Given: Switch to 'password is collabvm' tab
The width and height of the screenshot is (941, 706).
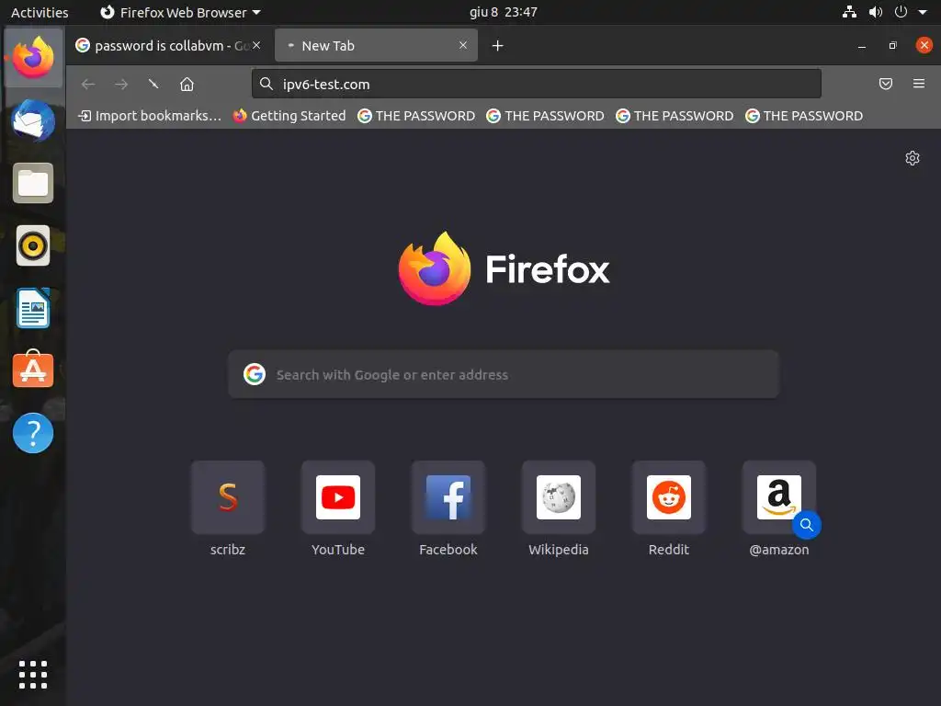Looking at the screenshot, I should coord(168,46).
